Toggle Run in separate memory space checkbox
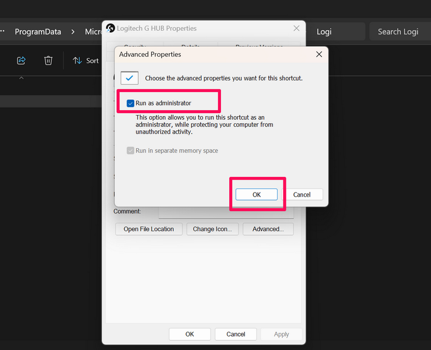Screen dimensions: 431x350 pyautogui.click(x=131, y=150)
